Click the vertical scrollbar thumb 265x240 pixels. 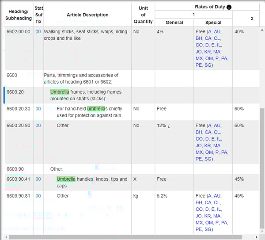pyautogui.click(x=262, y=168)
